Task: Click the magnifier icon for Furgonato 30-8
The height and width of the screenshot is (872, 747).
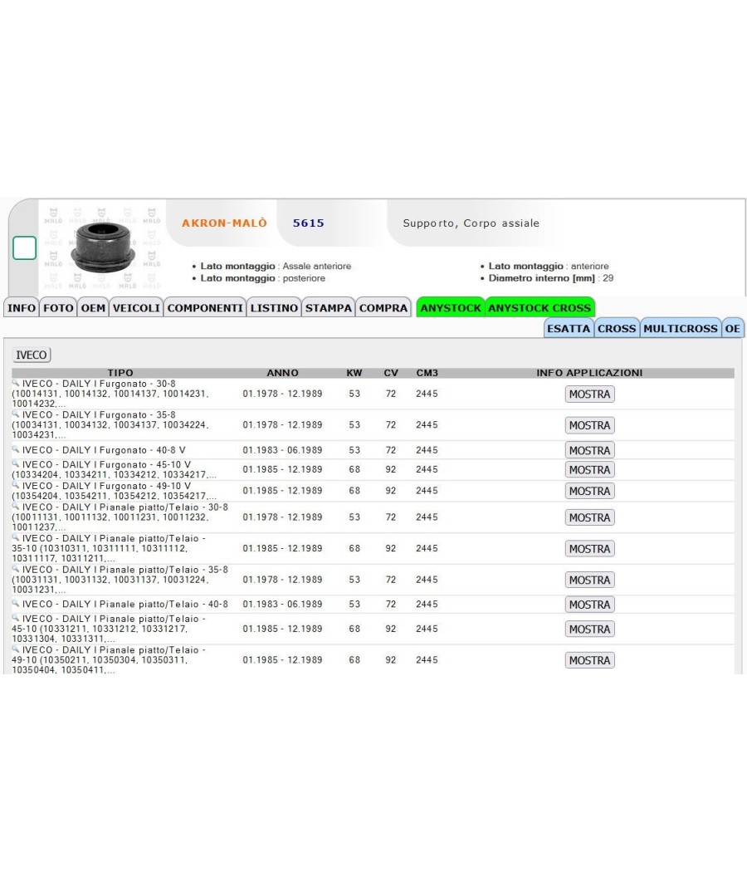Action: click(x=16, y=383)
